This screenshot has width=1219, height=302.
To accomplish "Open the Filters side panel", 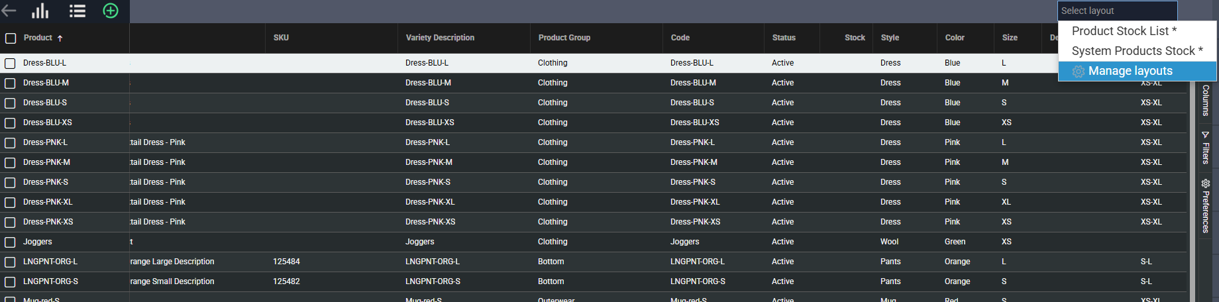I will tap(1205, 148).
